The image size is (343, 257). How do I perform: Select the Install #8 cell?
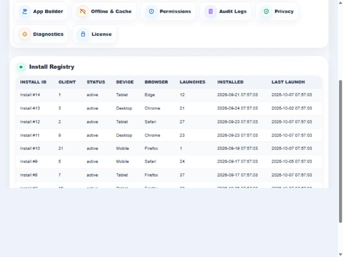click(29, 175)
